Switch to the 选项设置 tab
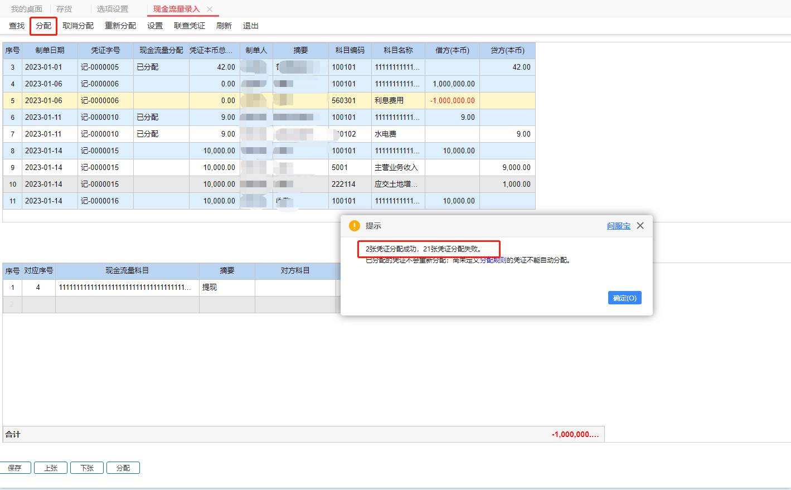Image resolution: width=791 pixels, height=490 pixels. (x=113, y=9)
